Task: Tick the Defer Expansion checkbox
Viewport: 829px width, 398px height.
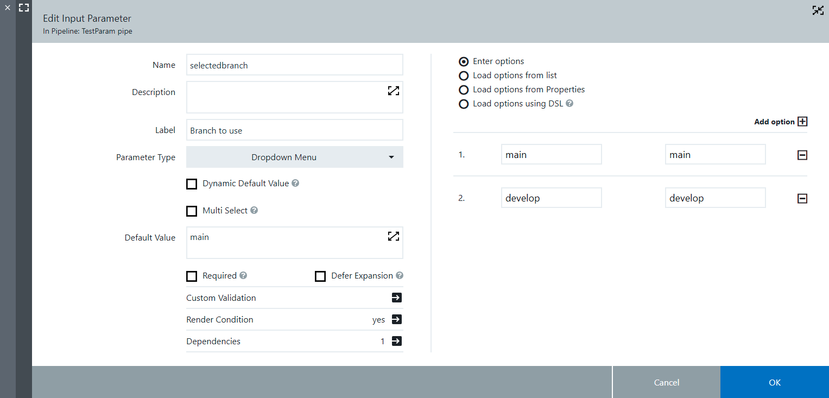Action: pyautogui.click(x=320, y=276)
